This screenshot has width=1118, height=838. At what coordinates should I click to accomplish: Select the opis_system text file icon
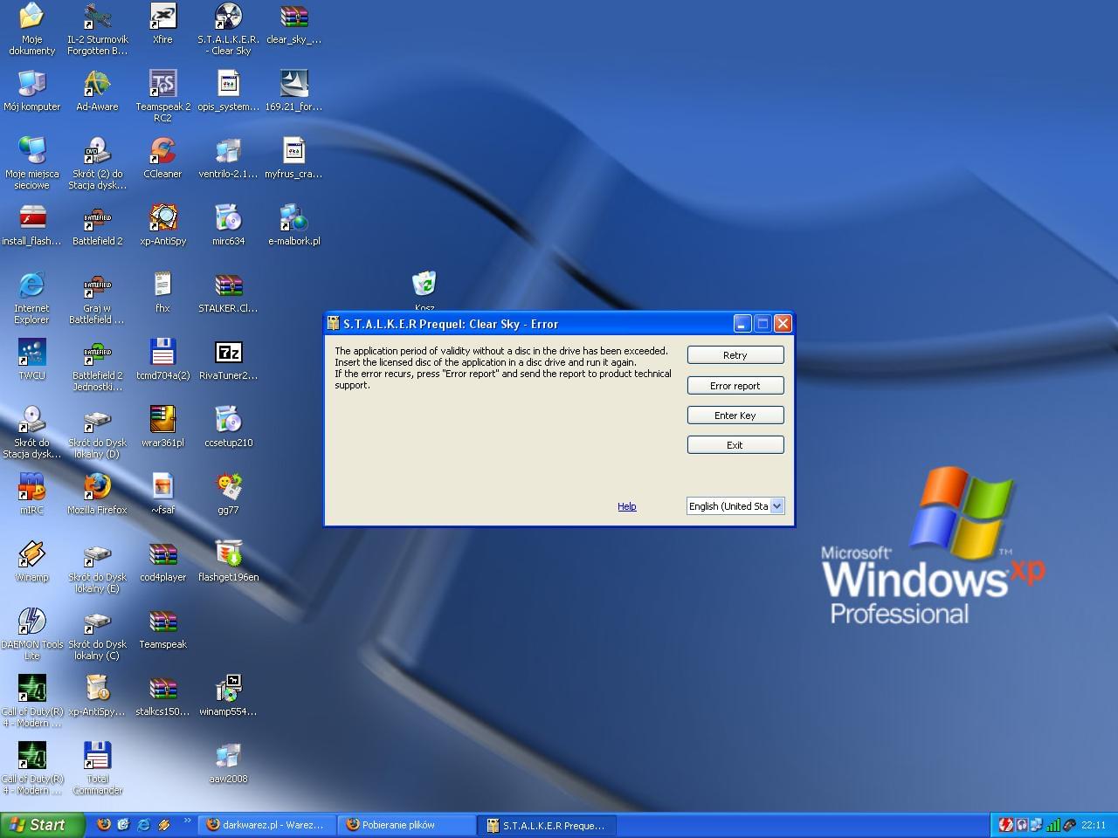click(x=228, y=91)
